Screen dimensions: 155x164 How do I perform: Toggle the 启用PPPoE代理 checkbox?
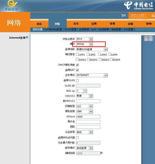[x=77, y=138]
